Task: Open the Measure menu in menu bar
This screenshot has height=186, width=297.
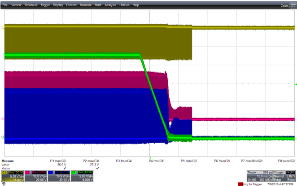Action: [x=86, y=5]
